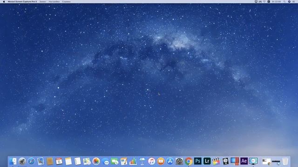Open the minimized dark bar window thumbnail
Screen dimensions: 298x167
(x=276, y=162)
